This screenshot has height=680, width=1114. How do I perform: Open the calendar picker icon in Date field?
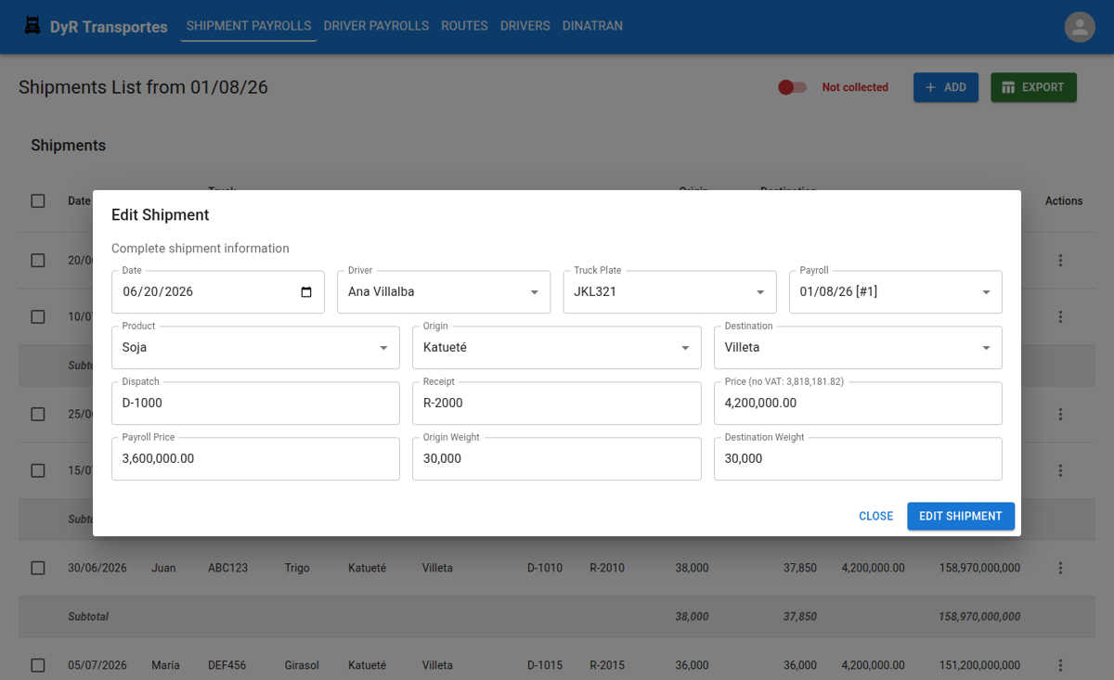coord(306,292)
